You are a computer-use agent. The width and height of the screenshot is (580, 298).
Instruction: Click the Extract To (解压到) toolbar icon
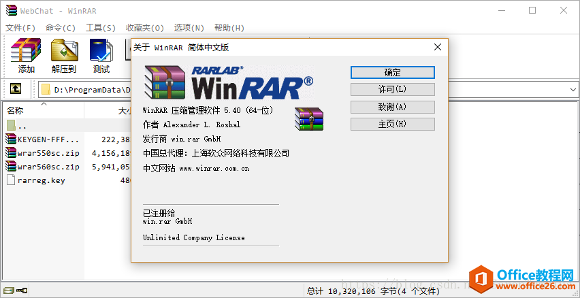pos(64,56)
